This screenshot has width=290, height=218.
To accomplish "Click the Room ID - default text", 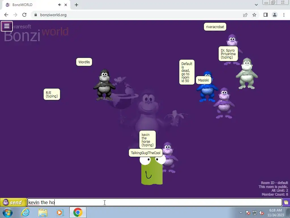I will pyautogui.click(x=274, y=183).
